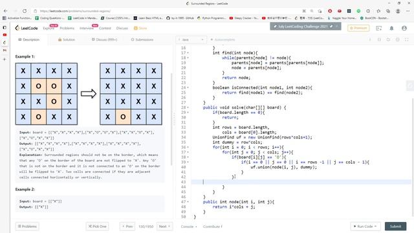414x233 pixels.
Task: Click the curly braces format icon in editor toolbar
Action: (379, 39)
